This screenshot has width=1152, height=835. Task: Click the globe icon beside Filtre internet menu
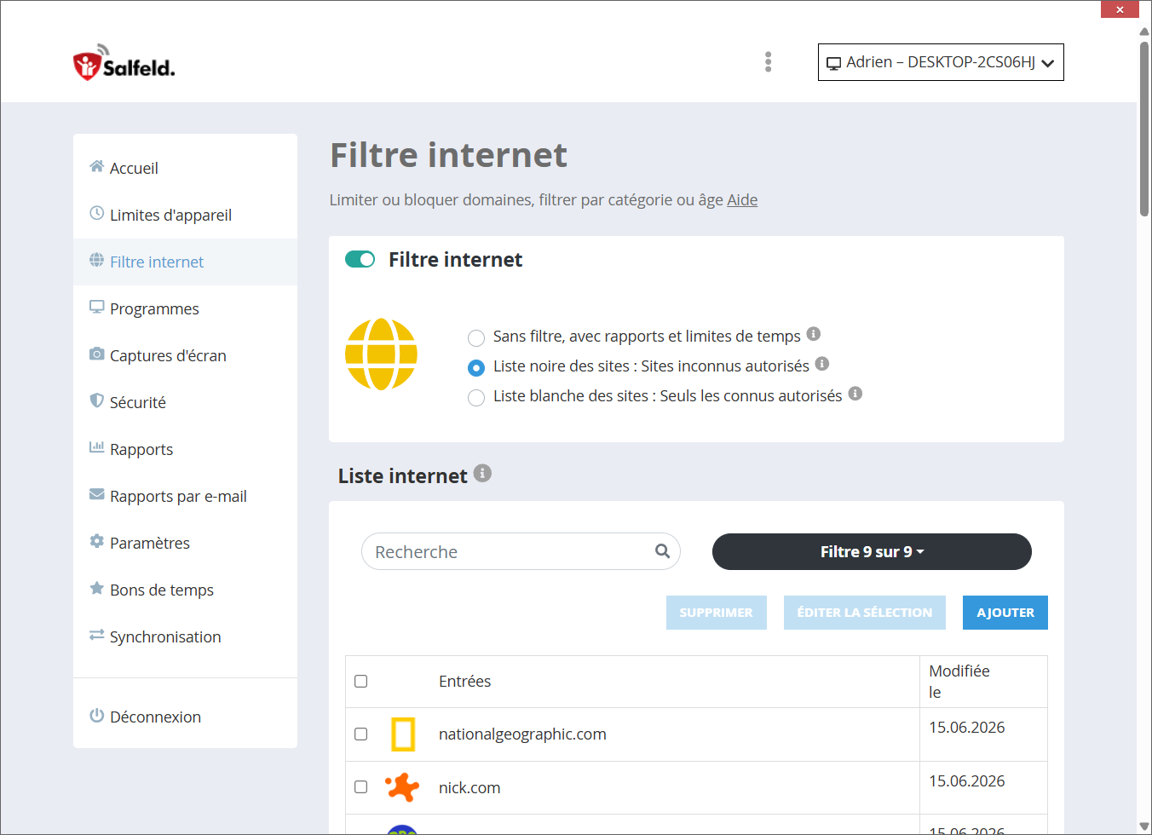click(97, 260)
